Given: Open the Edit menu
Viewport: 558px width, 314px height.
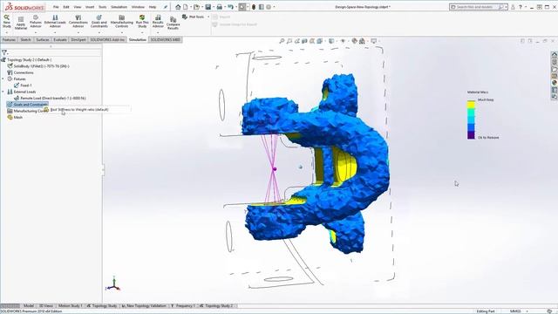Looking at the screenshot, I should pyautogui.click(x=66, y=7).
